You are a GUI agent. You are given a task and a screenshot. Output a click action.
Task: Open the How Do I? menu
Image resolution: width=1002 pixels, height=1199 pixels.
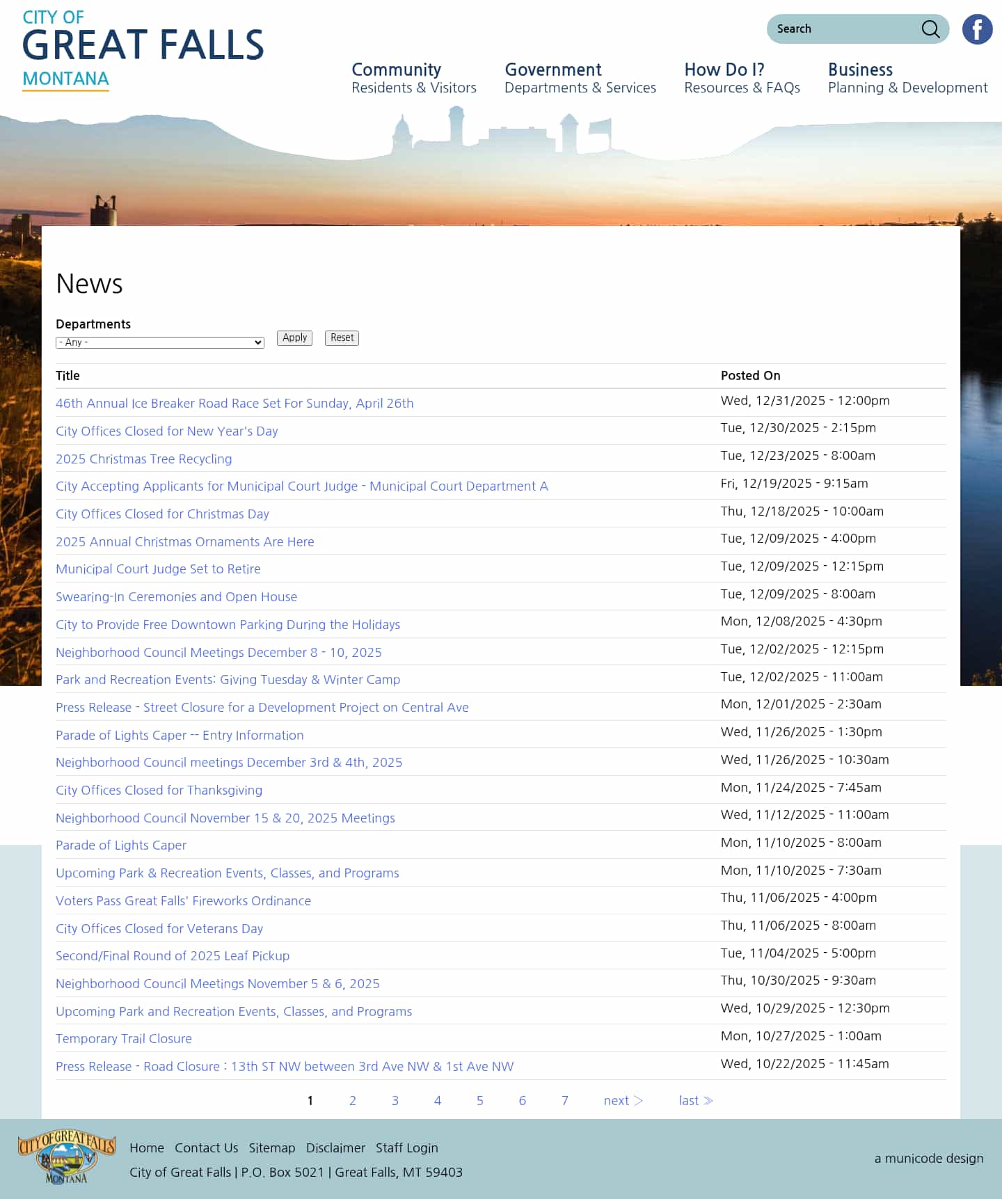[x=742, y=78]
